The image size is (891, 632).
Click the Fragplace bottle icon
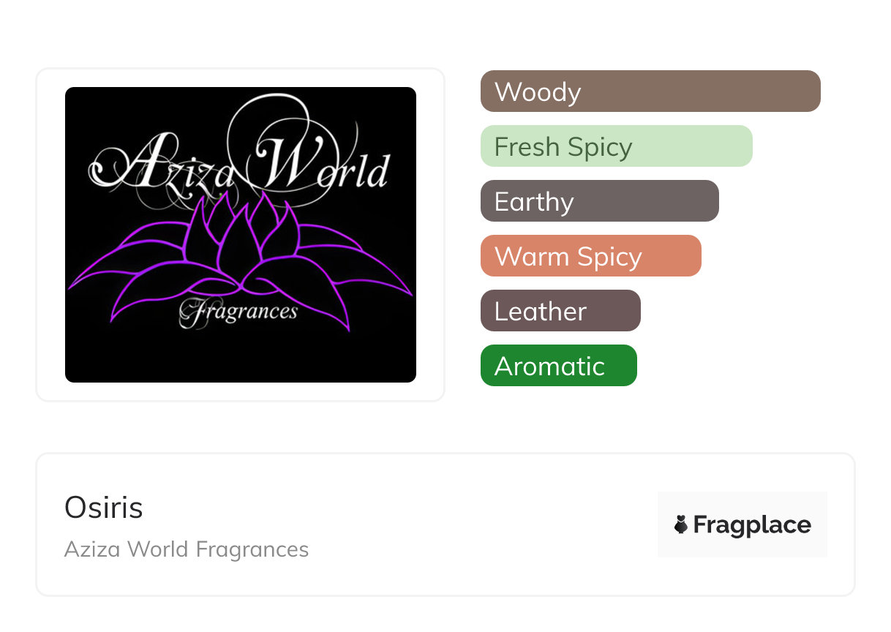click(681, 524)
